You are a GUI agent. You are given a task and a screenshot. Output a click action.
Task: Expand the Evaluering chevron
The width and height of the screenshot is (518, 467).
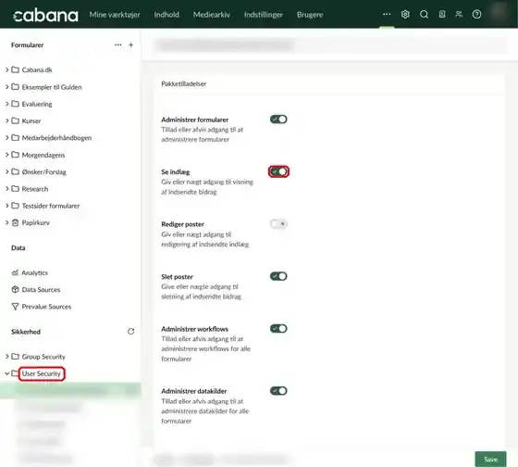pyautogui.click(x=7, y=104)
